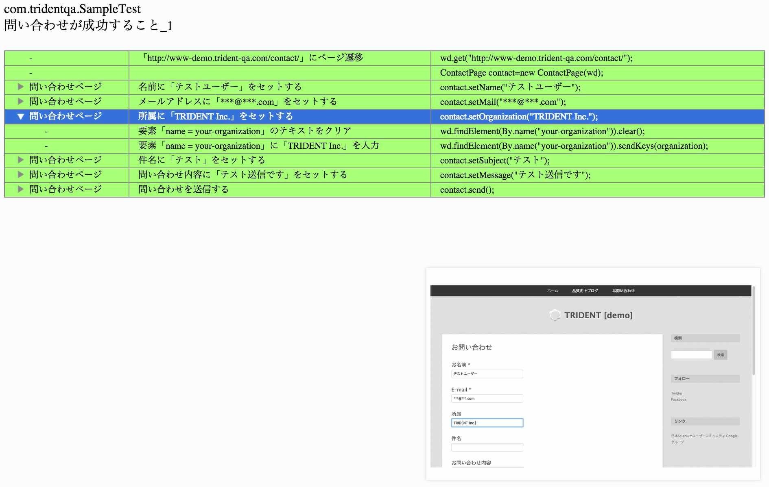The image size is (769, 487).
Task: Expand the 問い合わせ内容 'テスト送信です' step row
Action: pyautogui.click(x=21, y=175)
